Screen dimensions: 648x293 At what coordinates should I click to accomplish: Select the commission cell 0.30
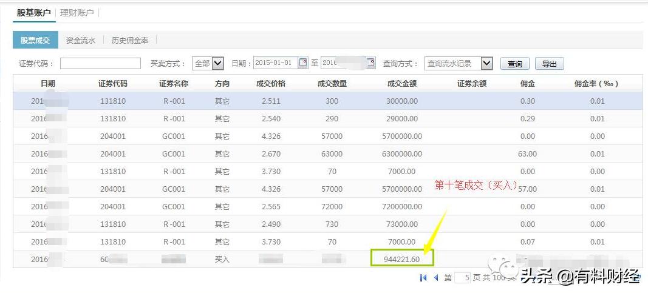click(x=528, y=101)
